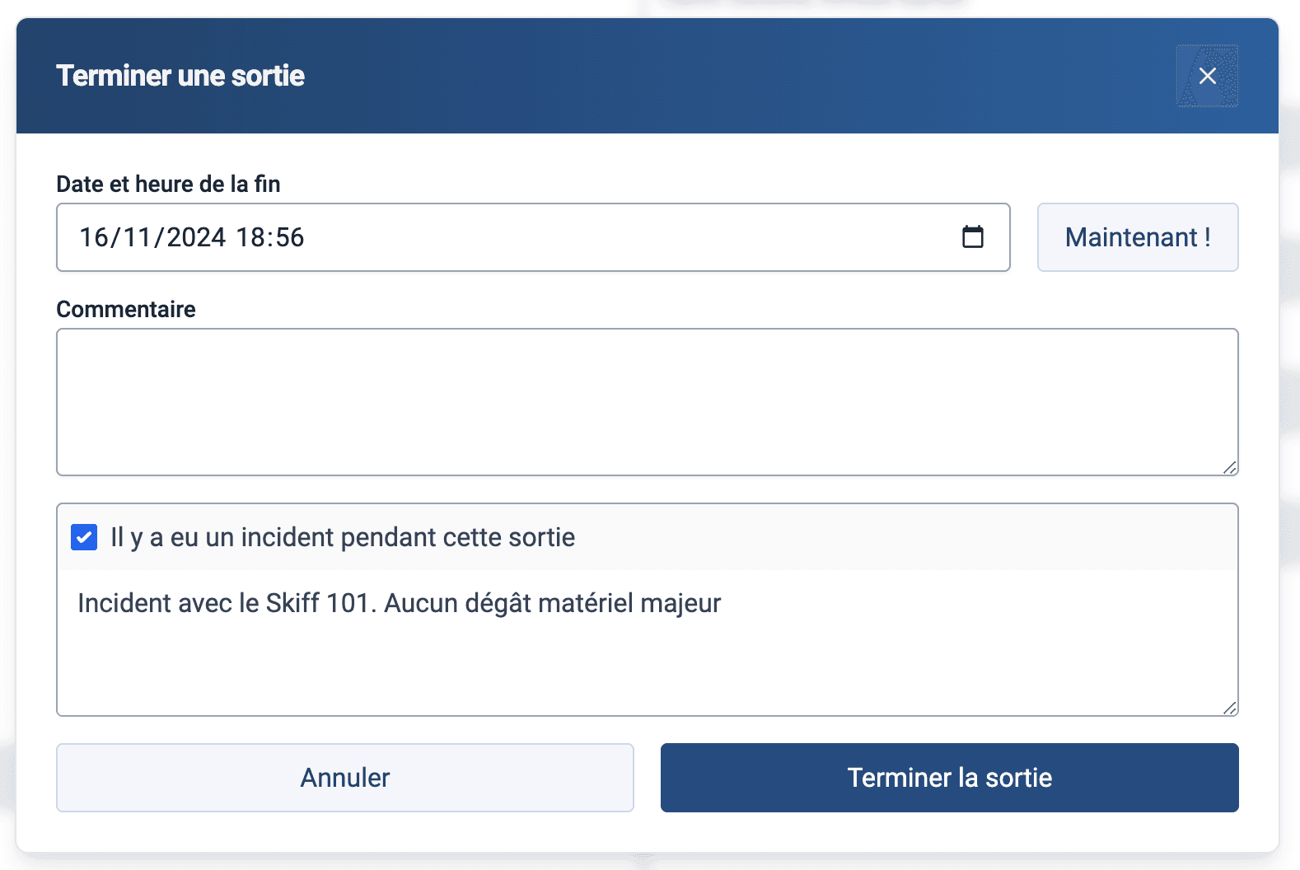Click the 'Commentaire' field label
The height and width of the screenshot is (870, 1300).
126,309
